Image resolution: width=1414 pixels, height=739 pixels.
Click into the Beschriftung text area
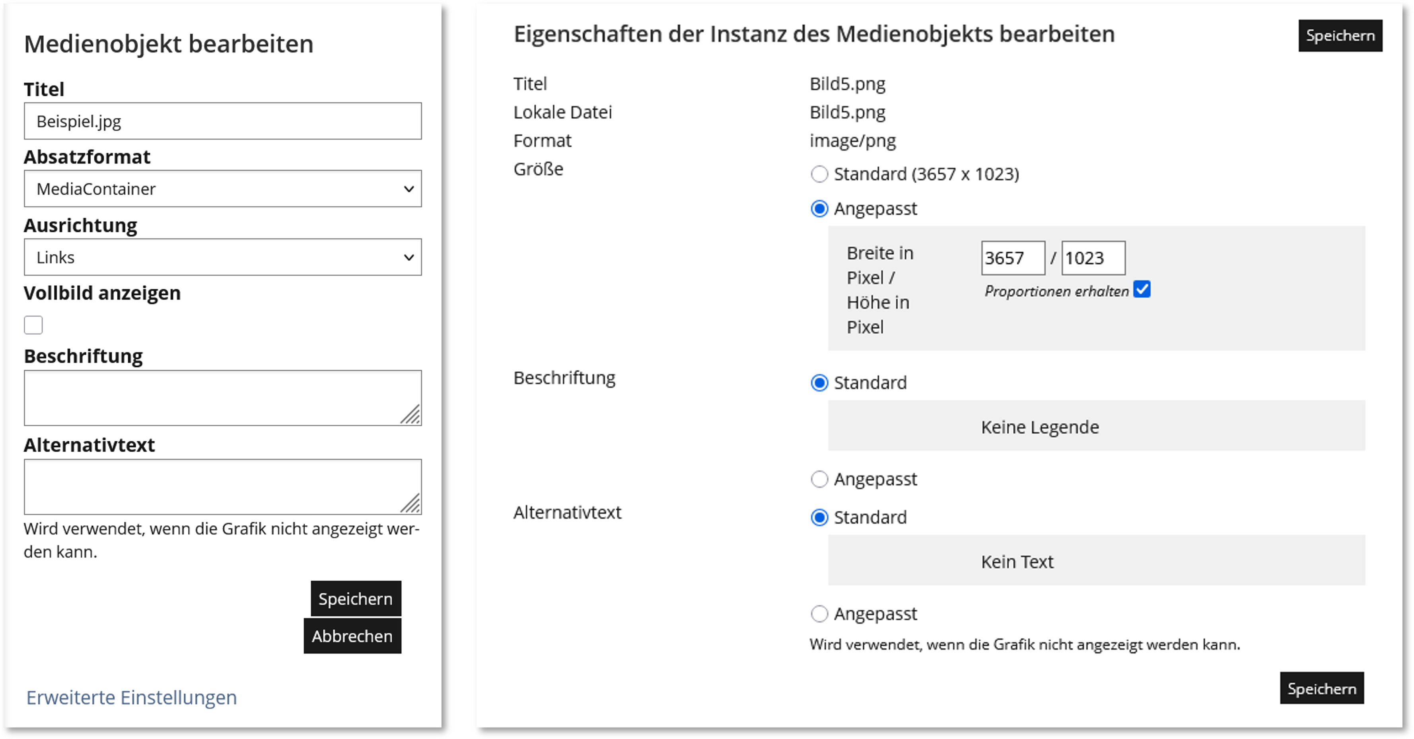(222, 398)
